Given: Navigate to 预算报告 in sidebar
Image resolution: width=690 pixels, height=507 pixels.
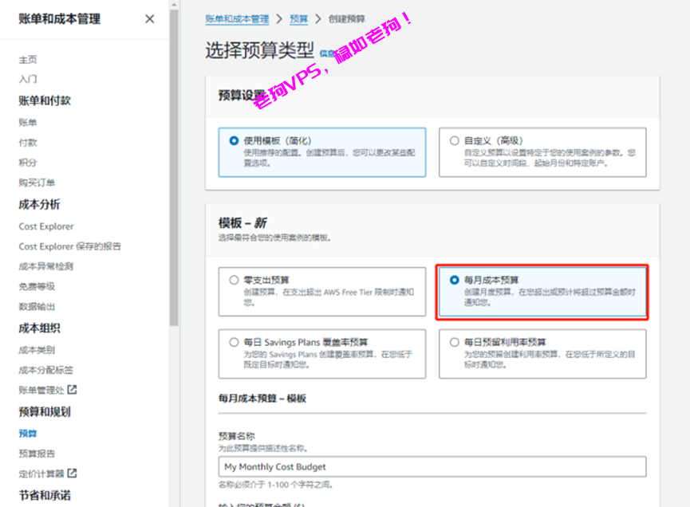Looking at the screenshot, I should coord(37,454).
